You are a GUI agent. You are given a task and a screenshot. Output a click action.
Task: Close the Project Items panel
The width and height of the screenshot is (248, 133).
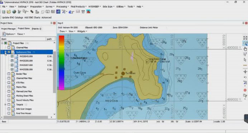[x=54, y=23]
